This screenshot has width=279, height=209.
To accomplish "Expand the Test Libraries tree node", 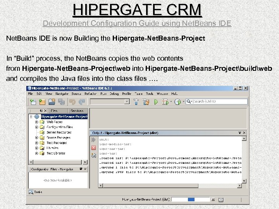I will (36, 153).
